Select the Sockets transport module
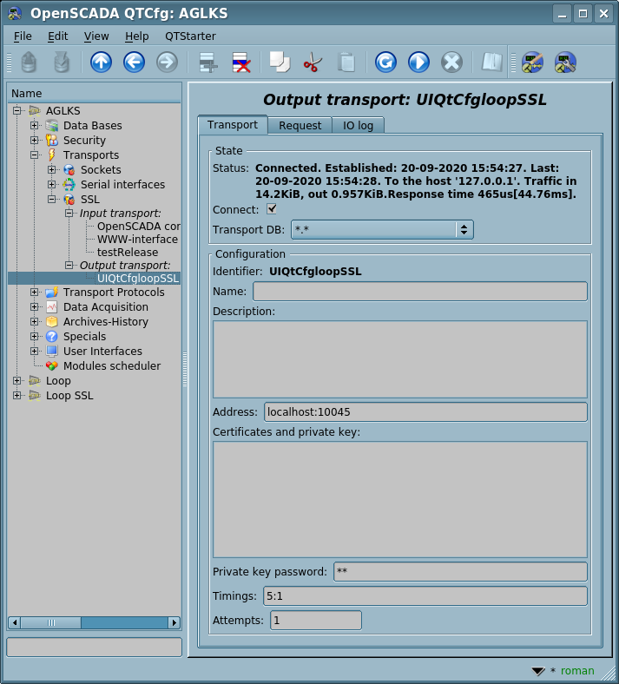Image resolution: width=619 pixels, height=684 pixels. pyautogui.click(x=101, y=169)
